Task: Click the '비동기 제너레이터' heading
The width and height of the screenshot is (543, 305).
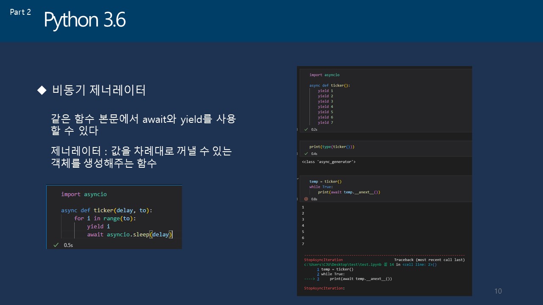Action: click(99, 90)
